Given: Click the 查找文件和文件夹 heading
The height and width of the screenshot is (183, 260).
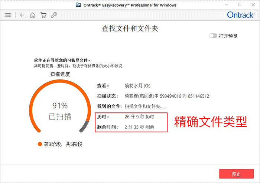Looking at the screenshot, I should click(130, 29).
